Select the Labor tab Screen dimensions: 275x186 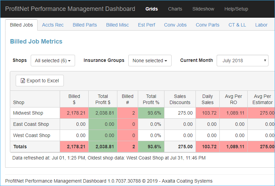(x=261, y=25)
